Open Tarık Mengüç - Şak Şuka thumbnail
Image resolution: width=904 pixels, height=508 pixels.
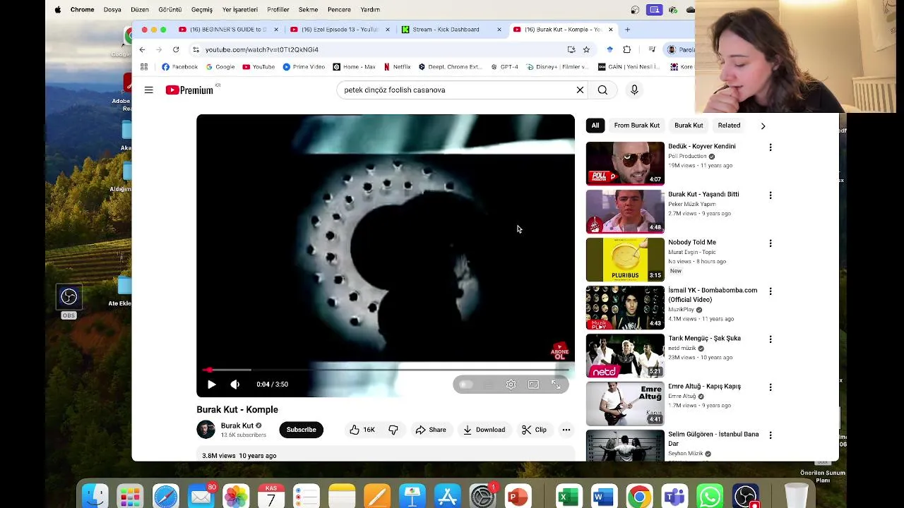point(625,356)
